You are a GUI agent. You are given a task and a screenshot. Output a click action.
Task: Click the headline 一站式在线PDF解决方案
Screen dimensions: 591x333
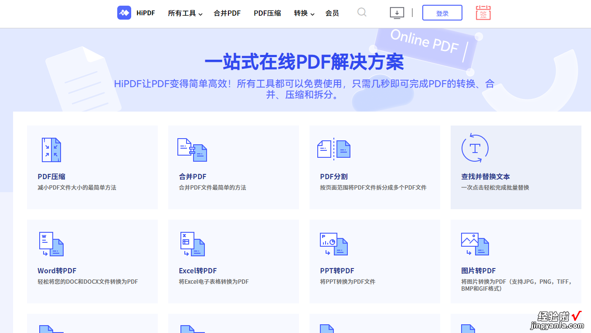tap(304, 62)
